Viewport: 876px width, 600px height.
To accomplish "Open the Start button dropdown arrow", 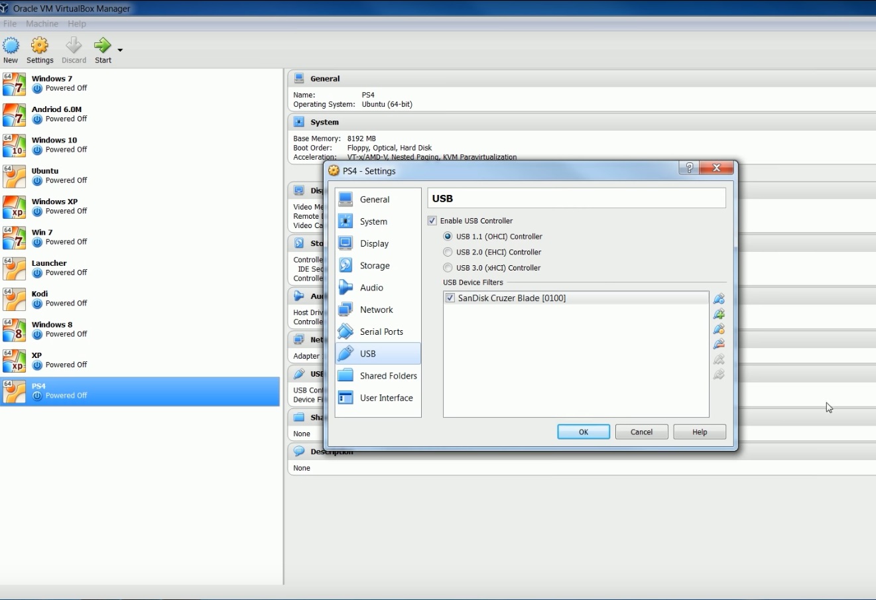I will point(120,50).
